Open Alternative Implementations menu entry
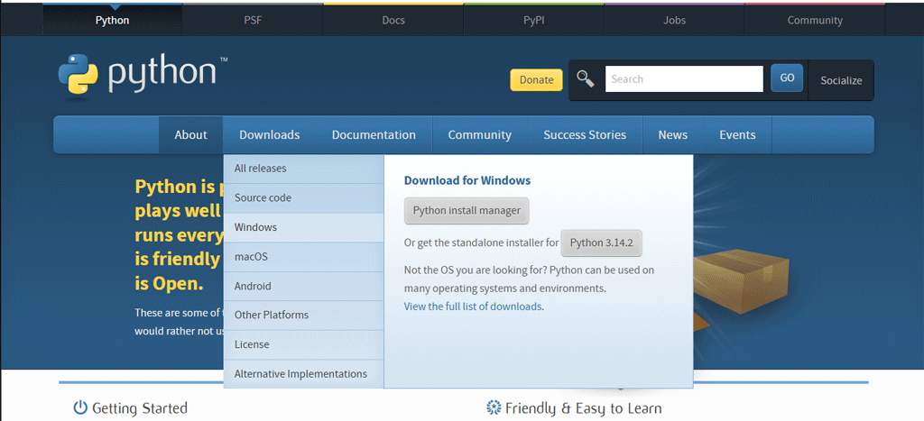This screenshot has width=924, height=421. click(300, 374)
